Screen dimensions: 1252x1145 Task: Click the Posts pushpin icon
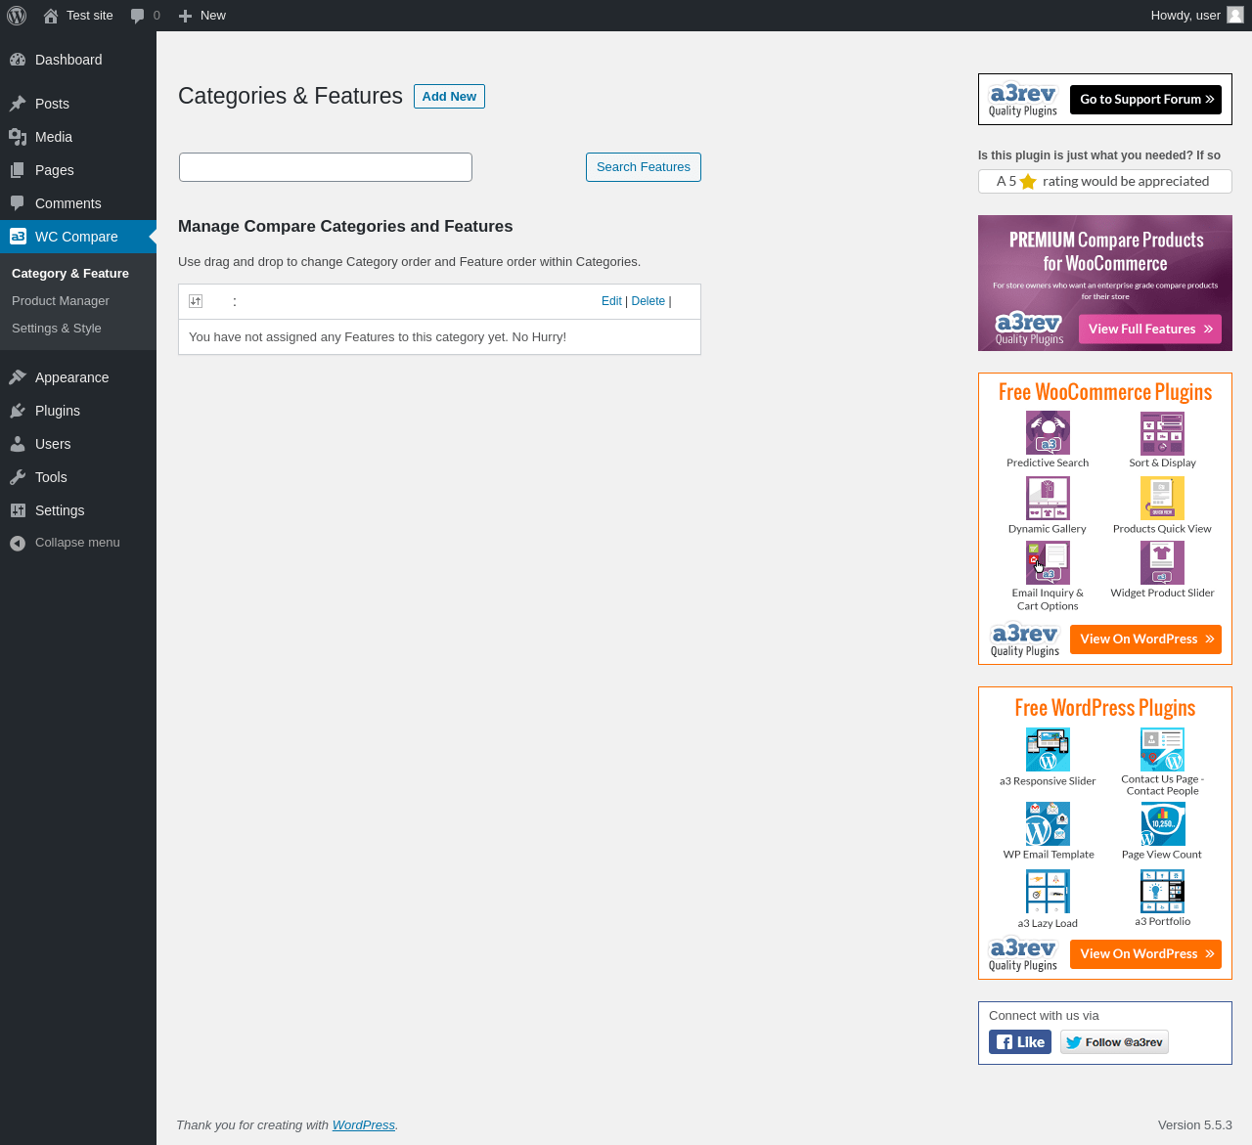(x=18, y=104)
